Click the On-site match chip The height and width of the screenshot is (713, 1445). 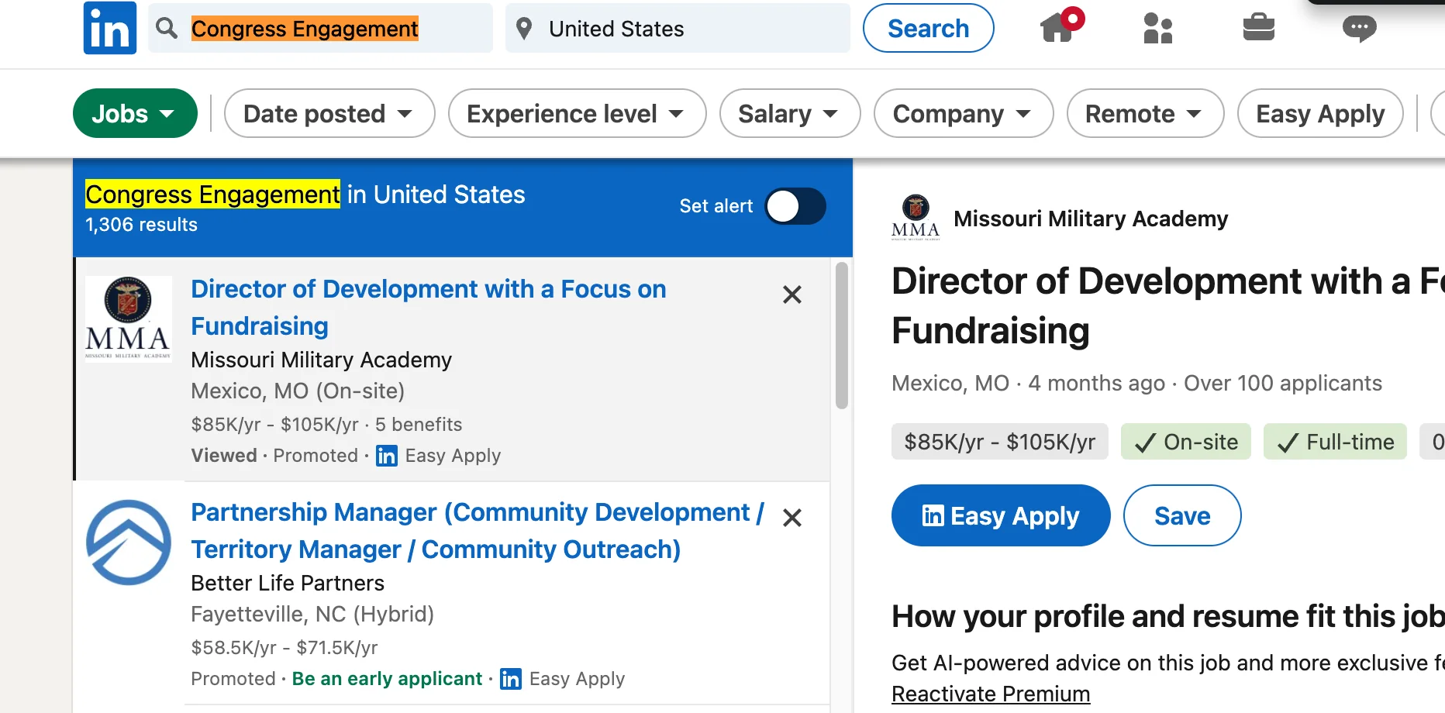coord(1185,442)
